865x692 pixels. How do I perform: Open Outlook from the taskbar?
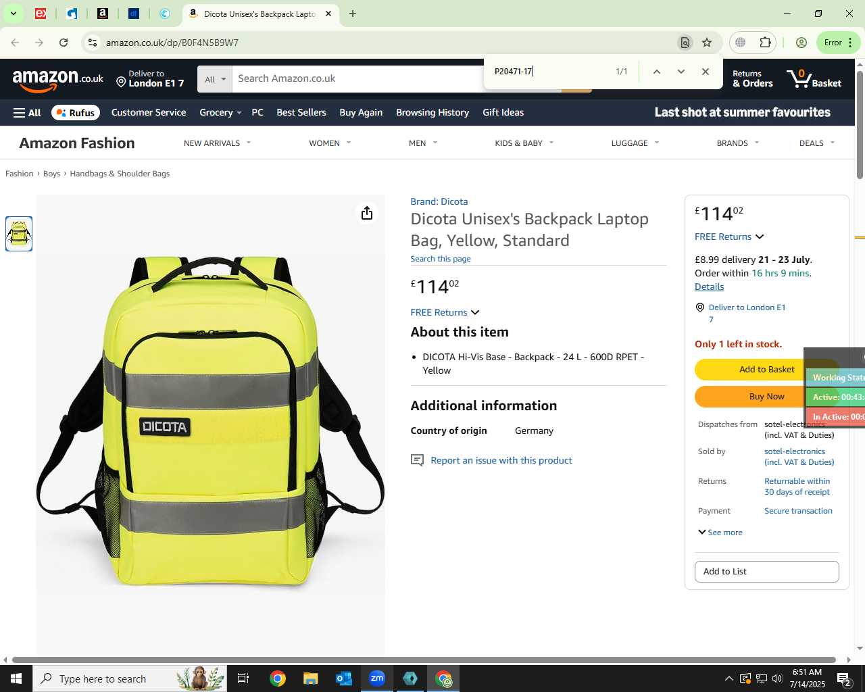click(344, 678)
